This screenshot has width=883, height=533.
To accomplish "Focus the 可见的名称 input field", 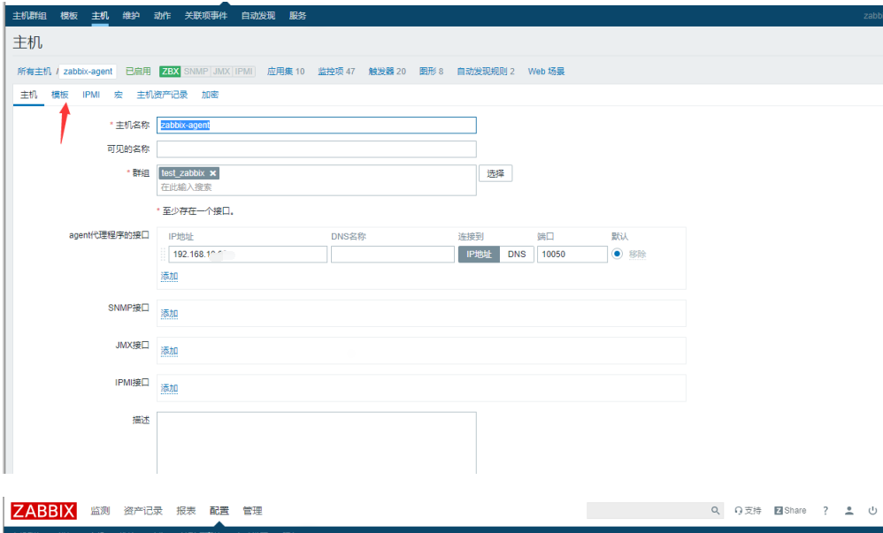I will (x=317, y=149).
